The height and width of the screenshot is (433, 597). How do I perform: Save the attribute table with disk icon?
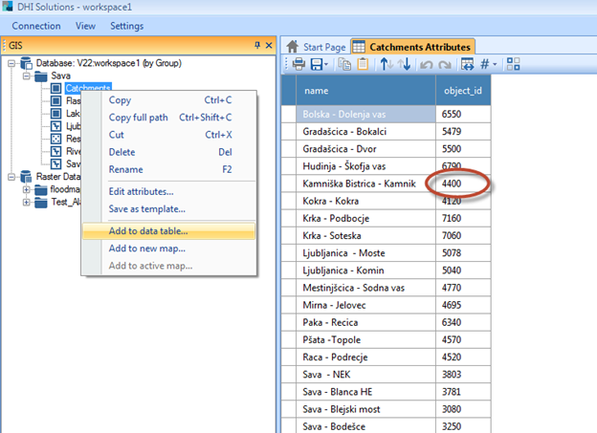(317, 64)
